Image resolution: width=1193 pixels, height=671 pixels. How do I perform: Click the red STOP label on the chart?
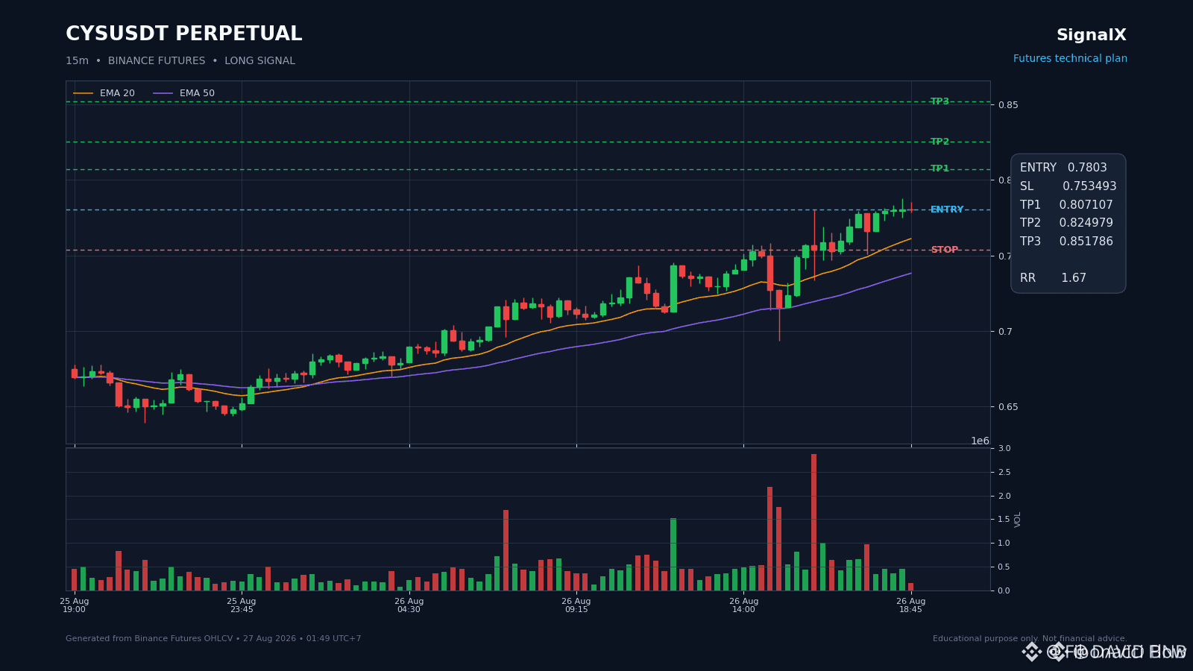pyautogui.click(x=944, y=250)
